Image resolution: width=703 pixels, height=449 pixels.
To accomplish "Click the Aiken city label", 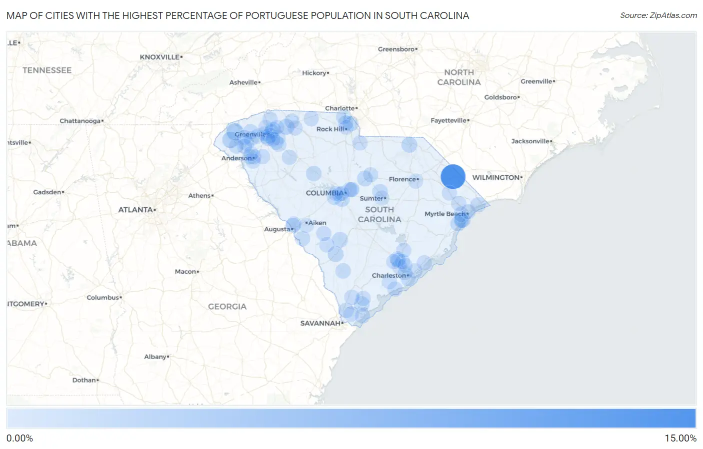I will point(316,223).
